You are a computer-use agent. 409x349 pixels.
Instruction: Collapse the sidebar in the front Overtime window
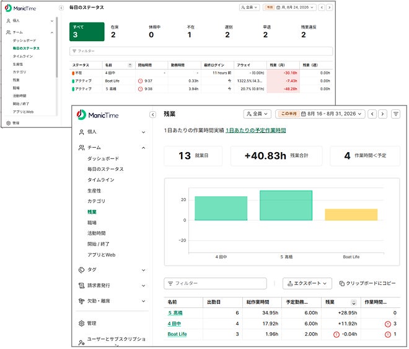coord(153,114)
